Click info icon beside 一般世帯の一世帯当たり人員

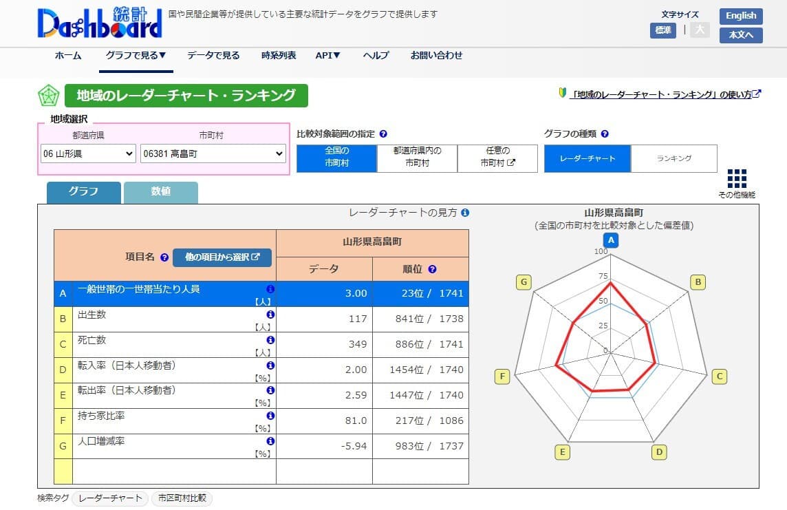[270, 289]
